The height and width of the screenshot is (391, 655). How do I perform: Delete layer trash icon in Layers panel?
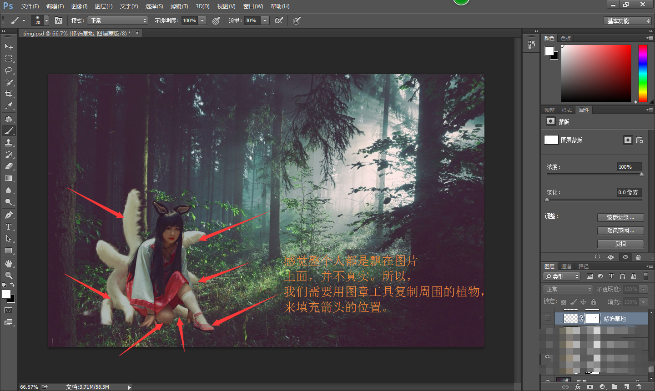[639, 387]
